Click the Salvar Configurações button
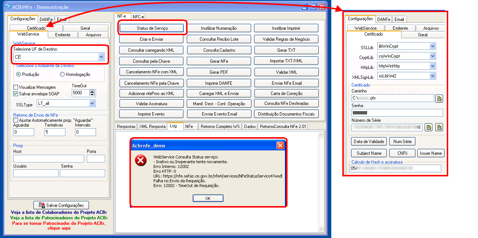Screen dimensions: 478x238 pos(61,205)
